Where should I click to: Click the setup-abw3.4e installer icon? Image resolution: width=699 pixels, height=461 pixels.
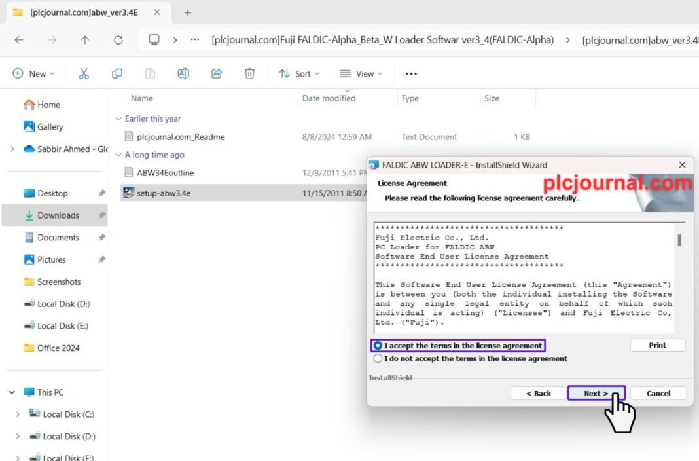128,193
